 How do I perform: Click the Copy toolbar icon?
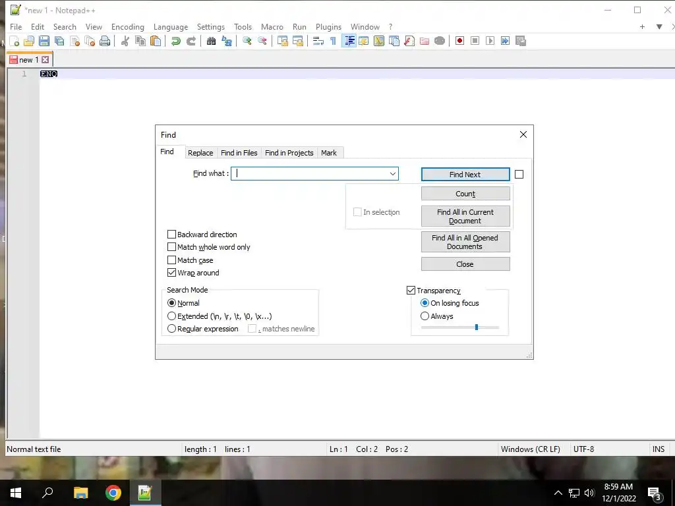tap(140, 41)
